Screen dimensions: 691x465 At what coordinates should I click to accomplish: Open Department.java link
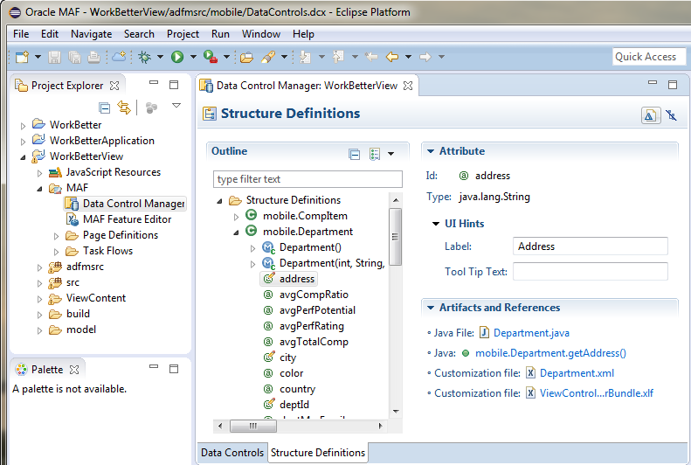[x=531, y=333]
